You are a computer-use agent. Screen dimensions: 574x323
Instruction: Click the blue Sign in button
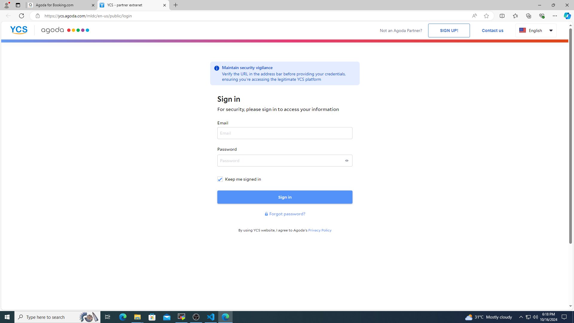(x=285, y=197)
